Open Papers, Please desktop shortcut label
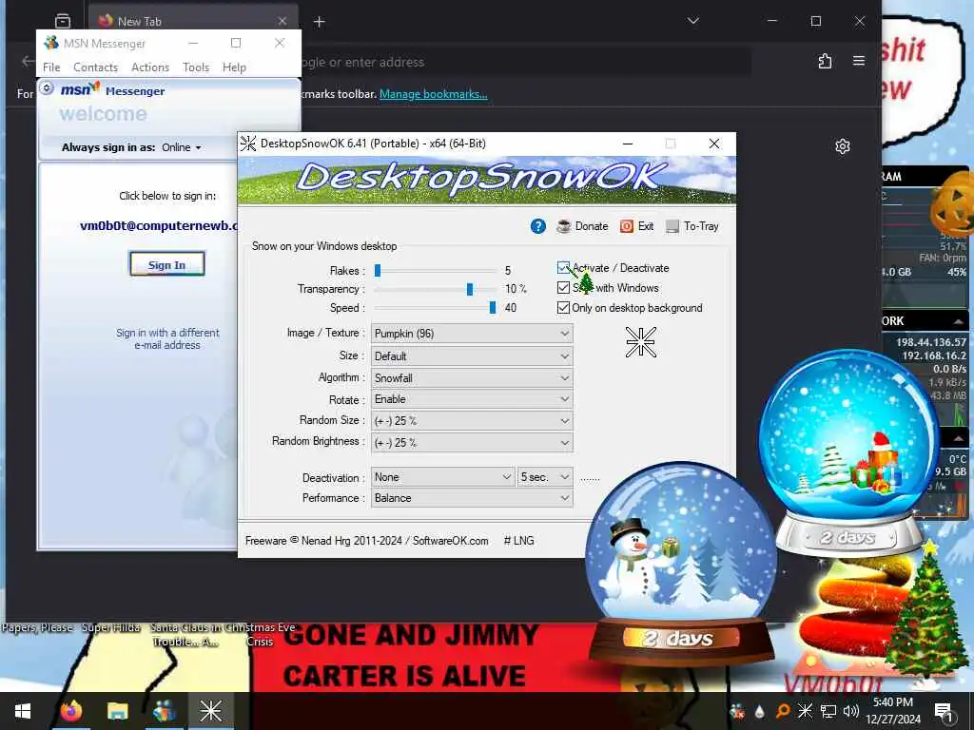 click(37, 627)
